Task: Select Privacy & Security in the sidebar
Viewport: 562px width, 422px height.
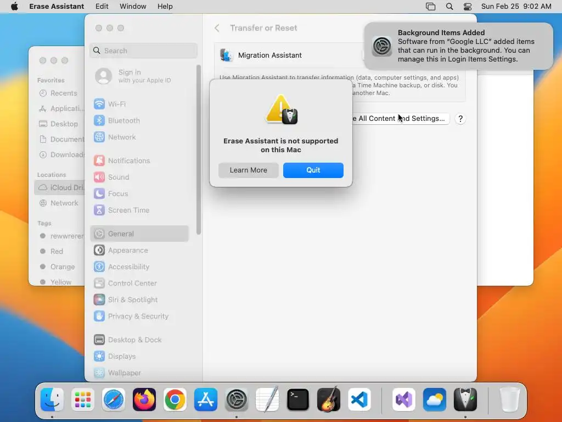Action: (x=140, y=316)
